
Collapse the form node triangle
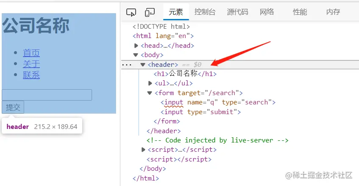click(150, 93)
